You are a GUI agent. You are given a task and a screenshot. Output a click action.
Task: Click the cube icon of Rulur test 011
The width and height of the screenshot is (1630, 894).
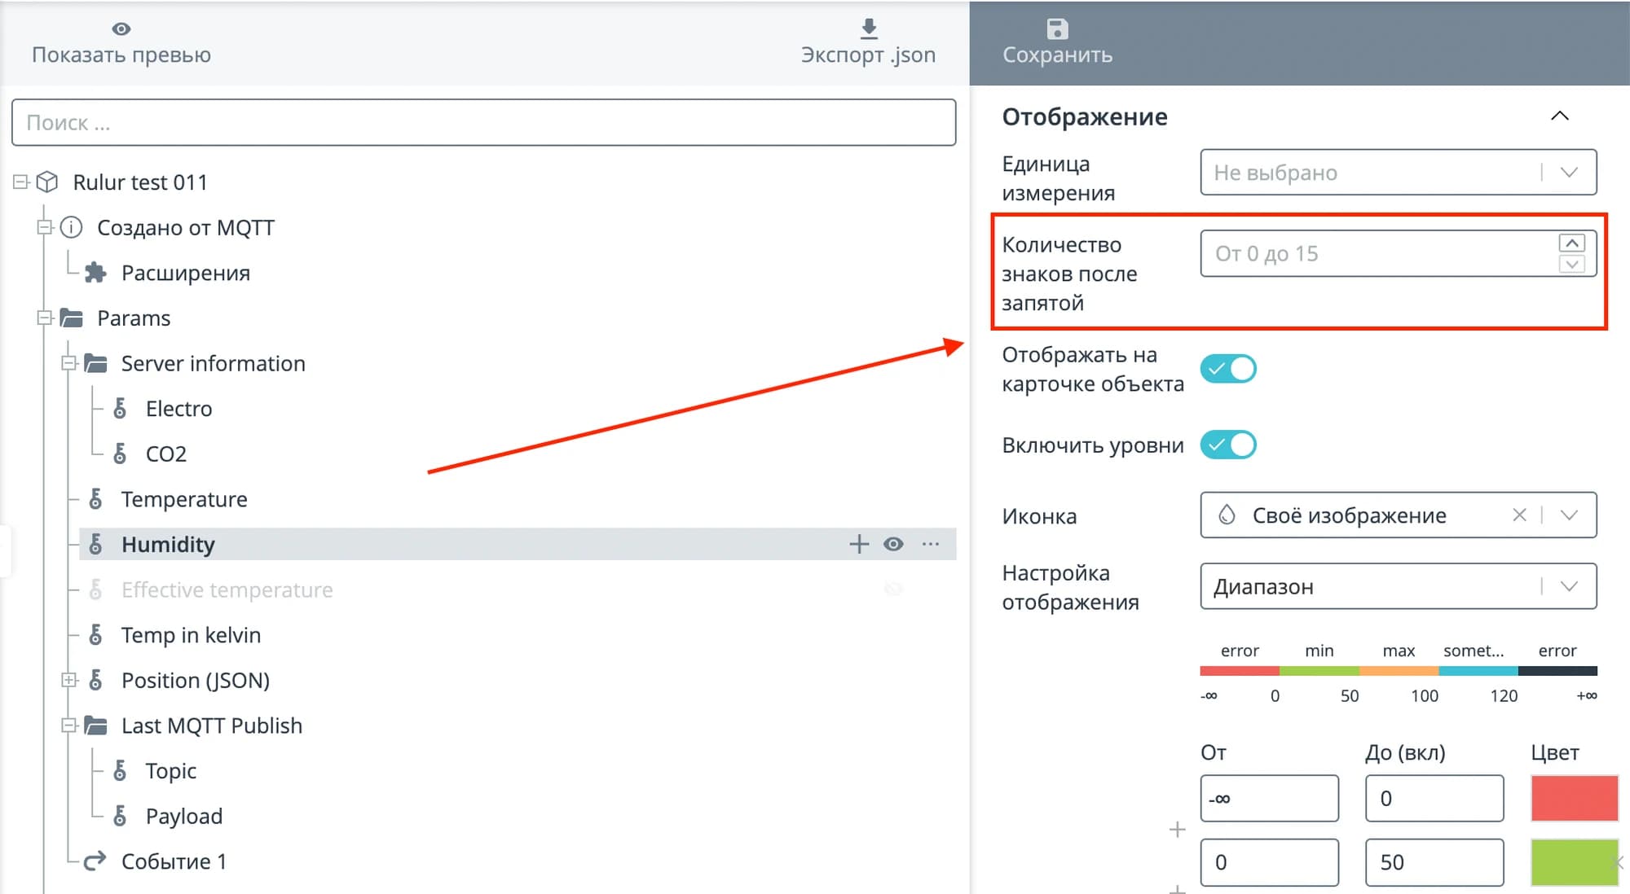click(x=47, y=182)
